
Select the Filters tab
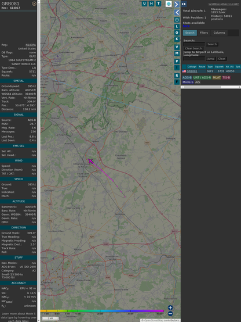(x=204, y=33)
